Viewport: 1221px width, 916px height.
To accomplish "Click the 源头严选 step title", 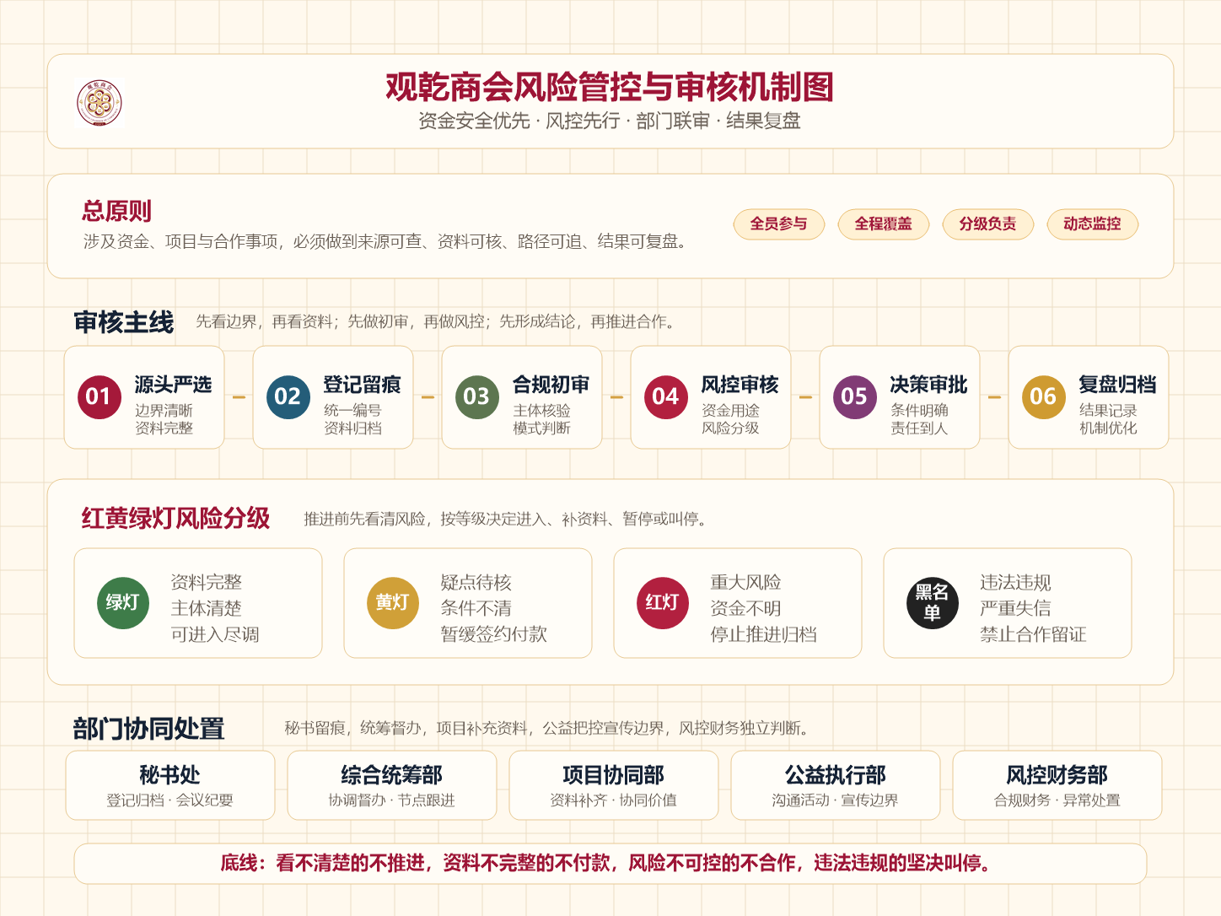I will point(173,385).
